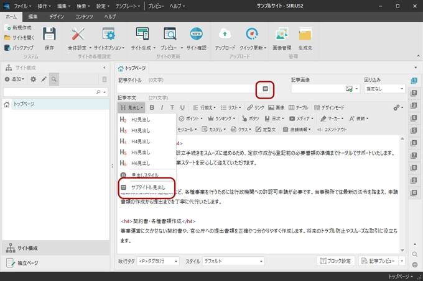
Task: Click the subtitle icon beside 記事タイトル field
Action: point(266,89)
